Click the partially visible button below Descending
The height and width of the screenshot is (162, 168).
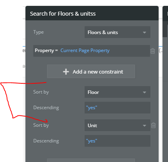pos(91,160)
